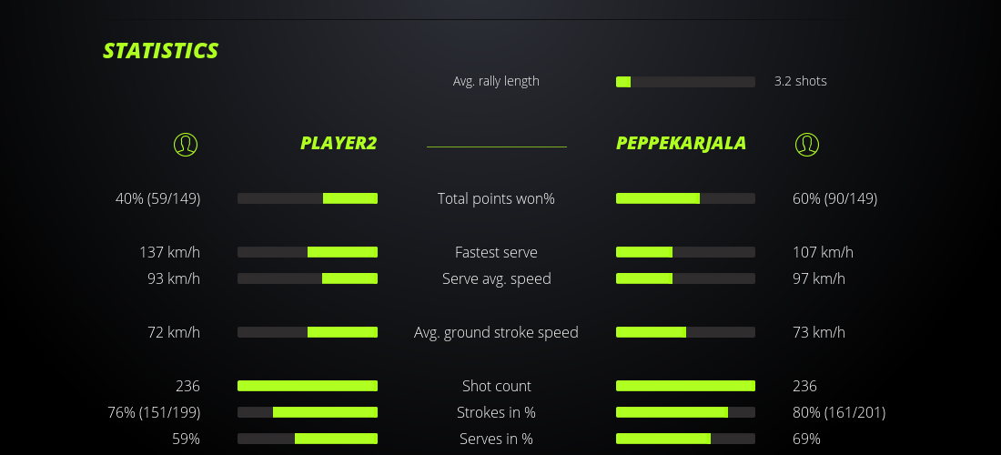
Task: Click PEPPEKARJALA's shot count bar
Action: pyautogui.click(x=685, y=386)
